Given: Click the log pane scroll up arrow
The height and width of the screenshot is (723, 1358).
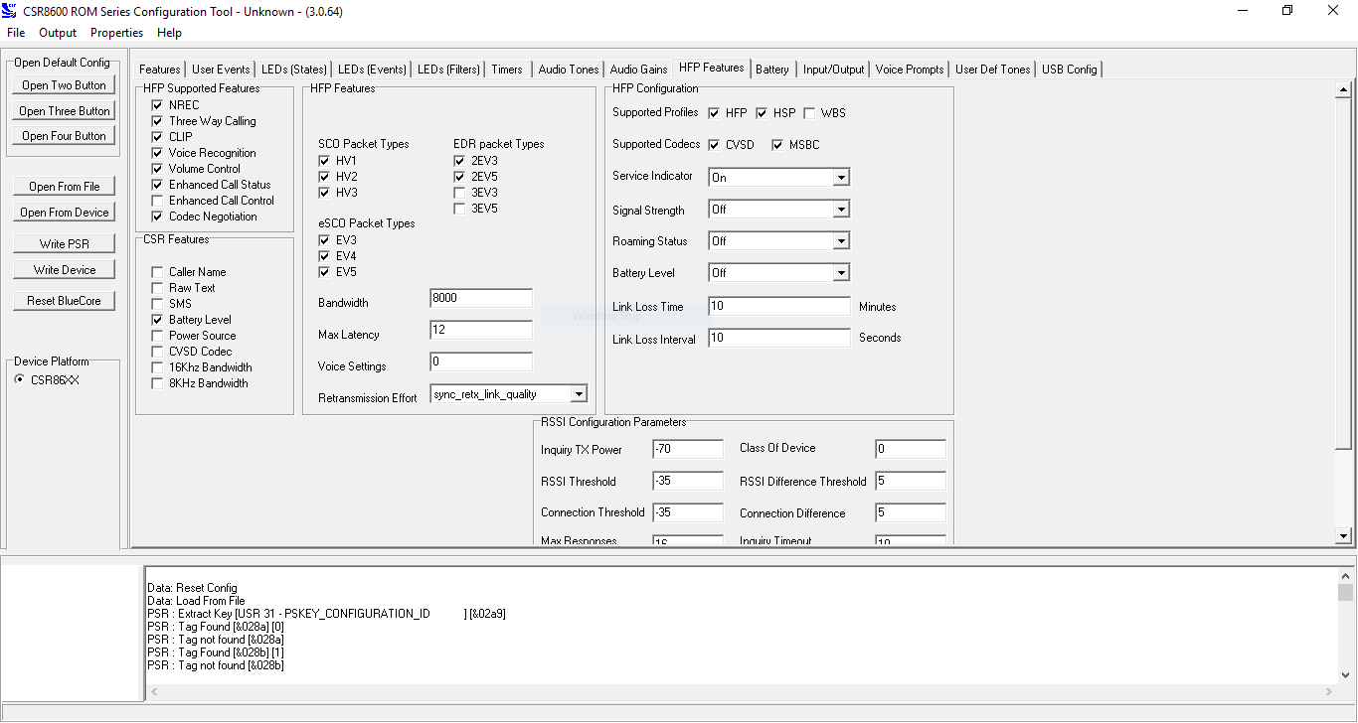Looking at the screenshot, I should pos(1345,575).
